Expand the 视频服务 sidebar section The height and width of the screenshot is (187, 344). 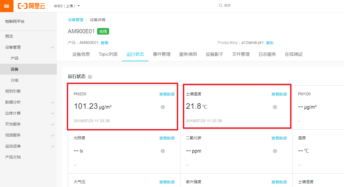53,135
